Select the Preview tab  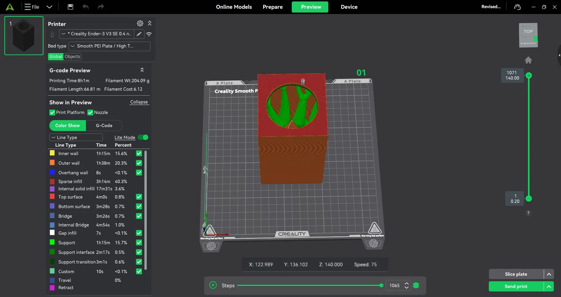point(310,7)
